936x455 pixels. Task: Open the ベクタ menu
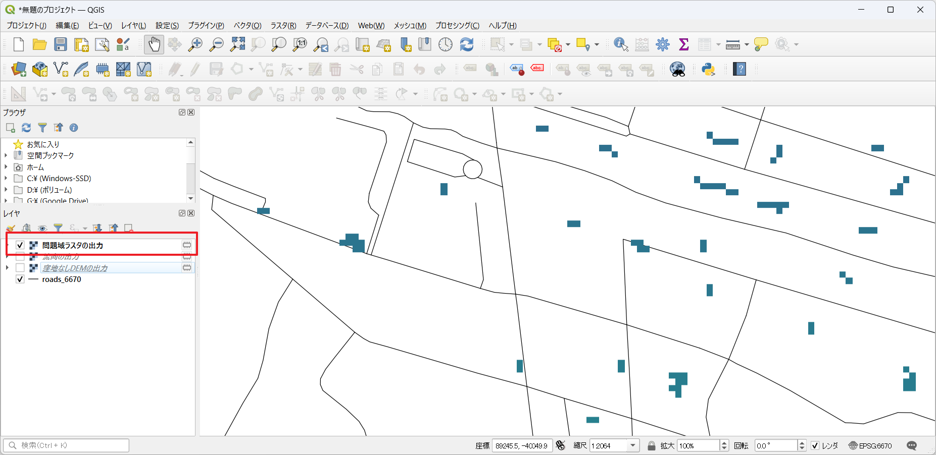(x=248, y=25)
